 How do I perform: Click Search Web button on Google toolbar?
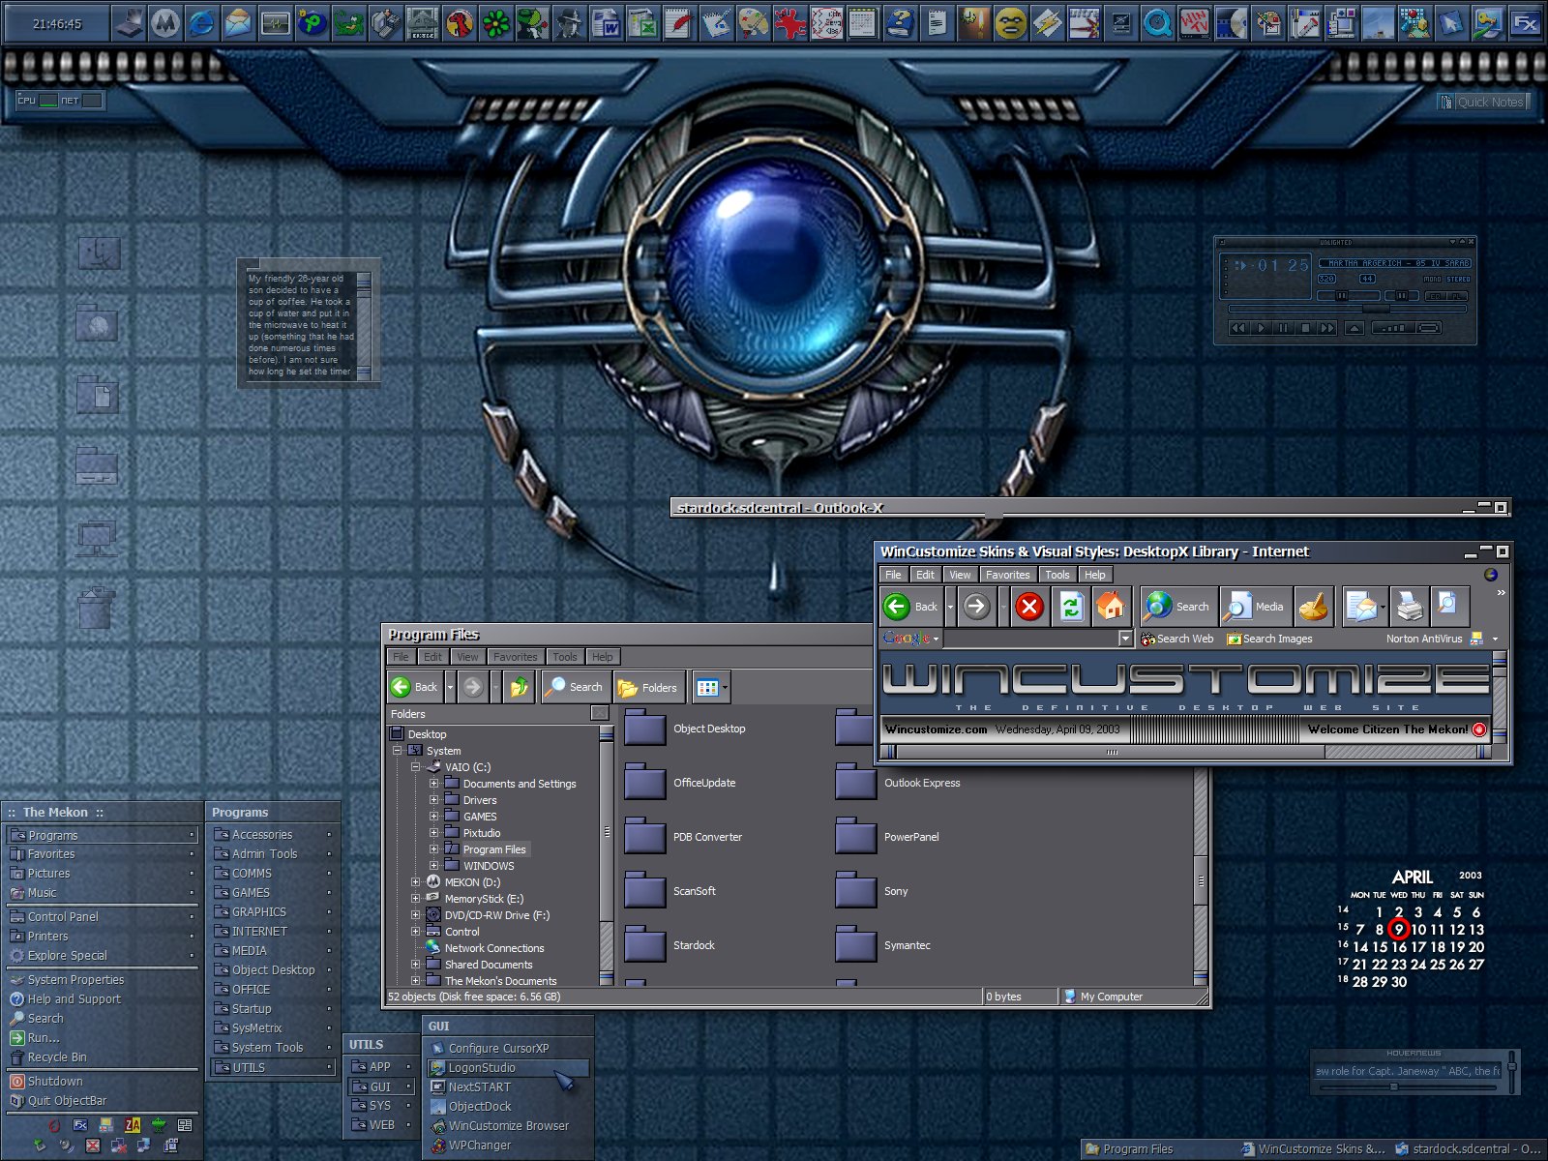(1177, 639)
